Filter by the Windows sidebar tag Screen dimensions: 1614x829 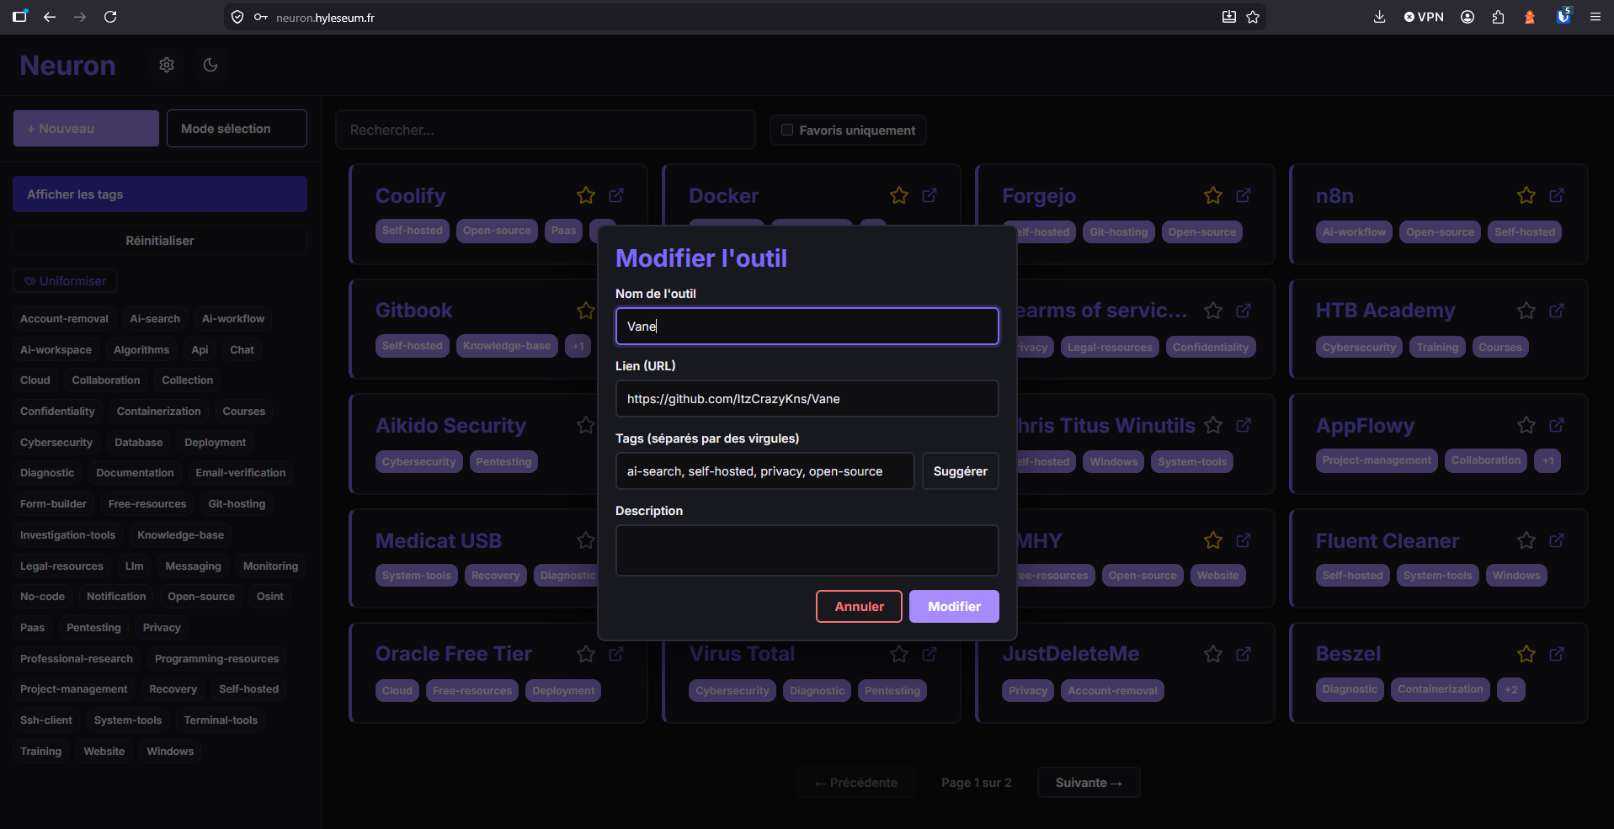click(170, 751)
